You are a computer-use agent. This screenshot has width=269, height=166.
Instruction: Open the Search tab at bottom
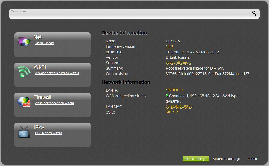coord(252,159)
